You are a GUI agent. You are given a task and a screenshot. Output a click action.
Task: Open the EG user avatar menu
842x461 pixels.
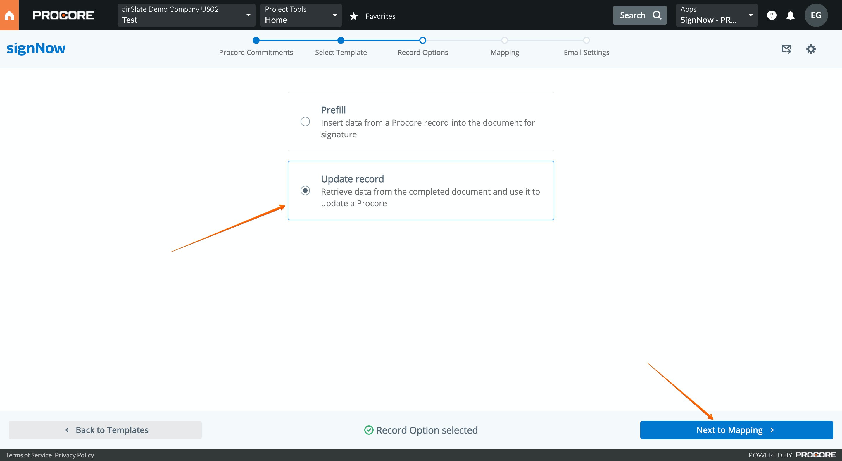pyautogui.click(x=816, y=15)
